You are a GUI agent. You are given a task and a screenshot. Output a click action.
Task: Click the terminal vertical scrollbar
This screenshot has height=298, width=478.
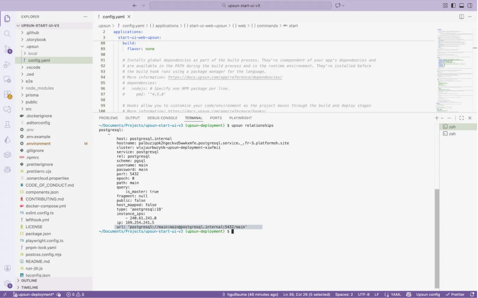pos(437,236)
